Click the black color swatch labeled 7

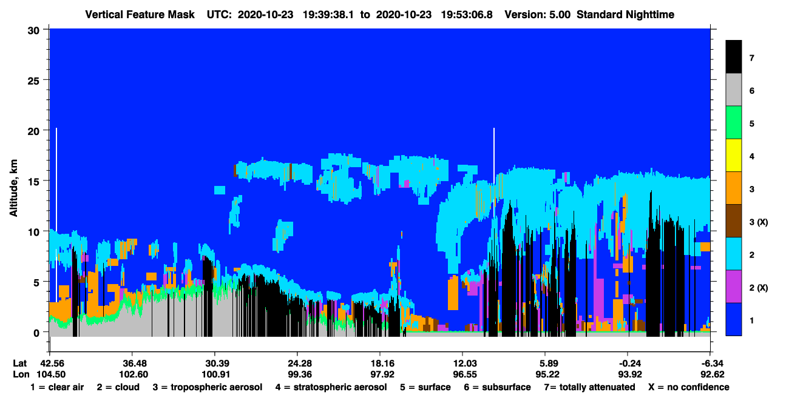tap(734, 57)
